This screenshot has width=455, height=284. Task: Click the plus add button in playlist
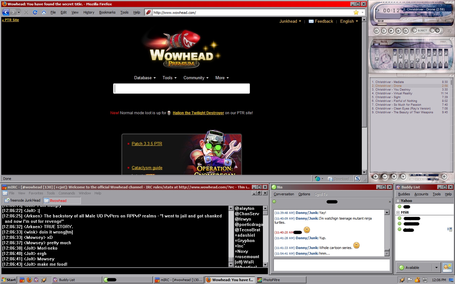tap(375, 177)
